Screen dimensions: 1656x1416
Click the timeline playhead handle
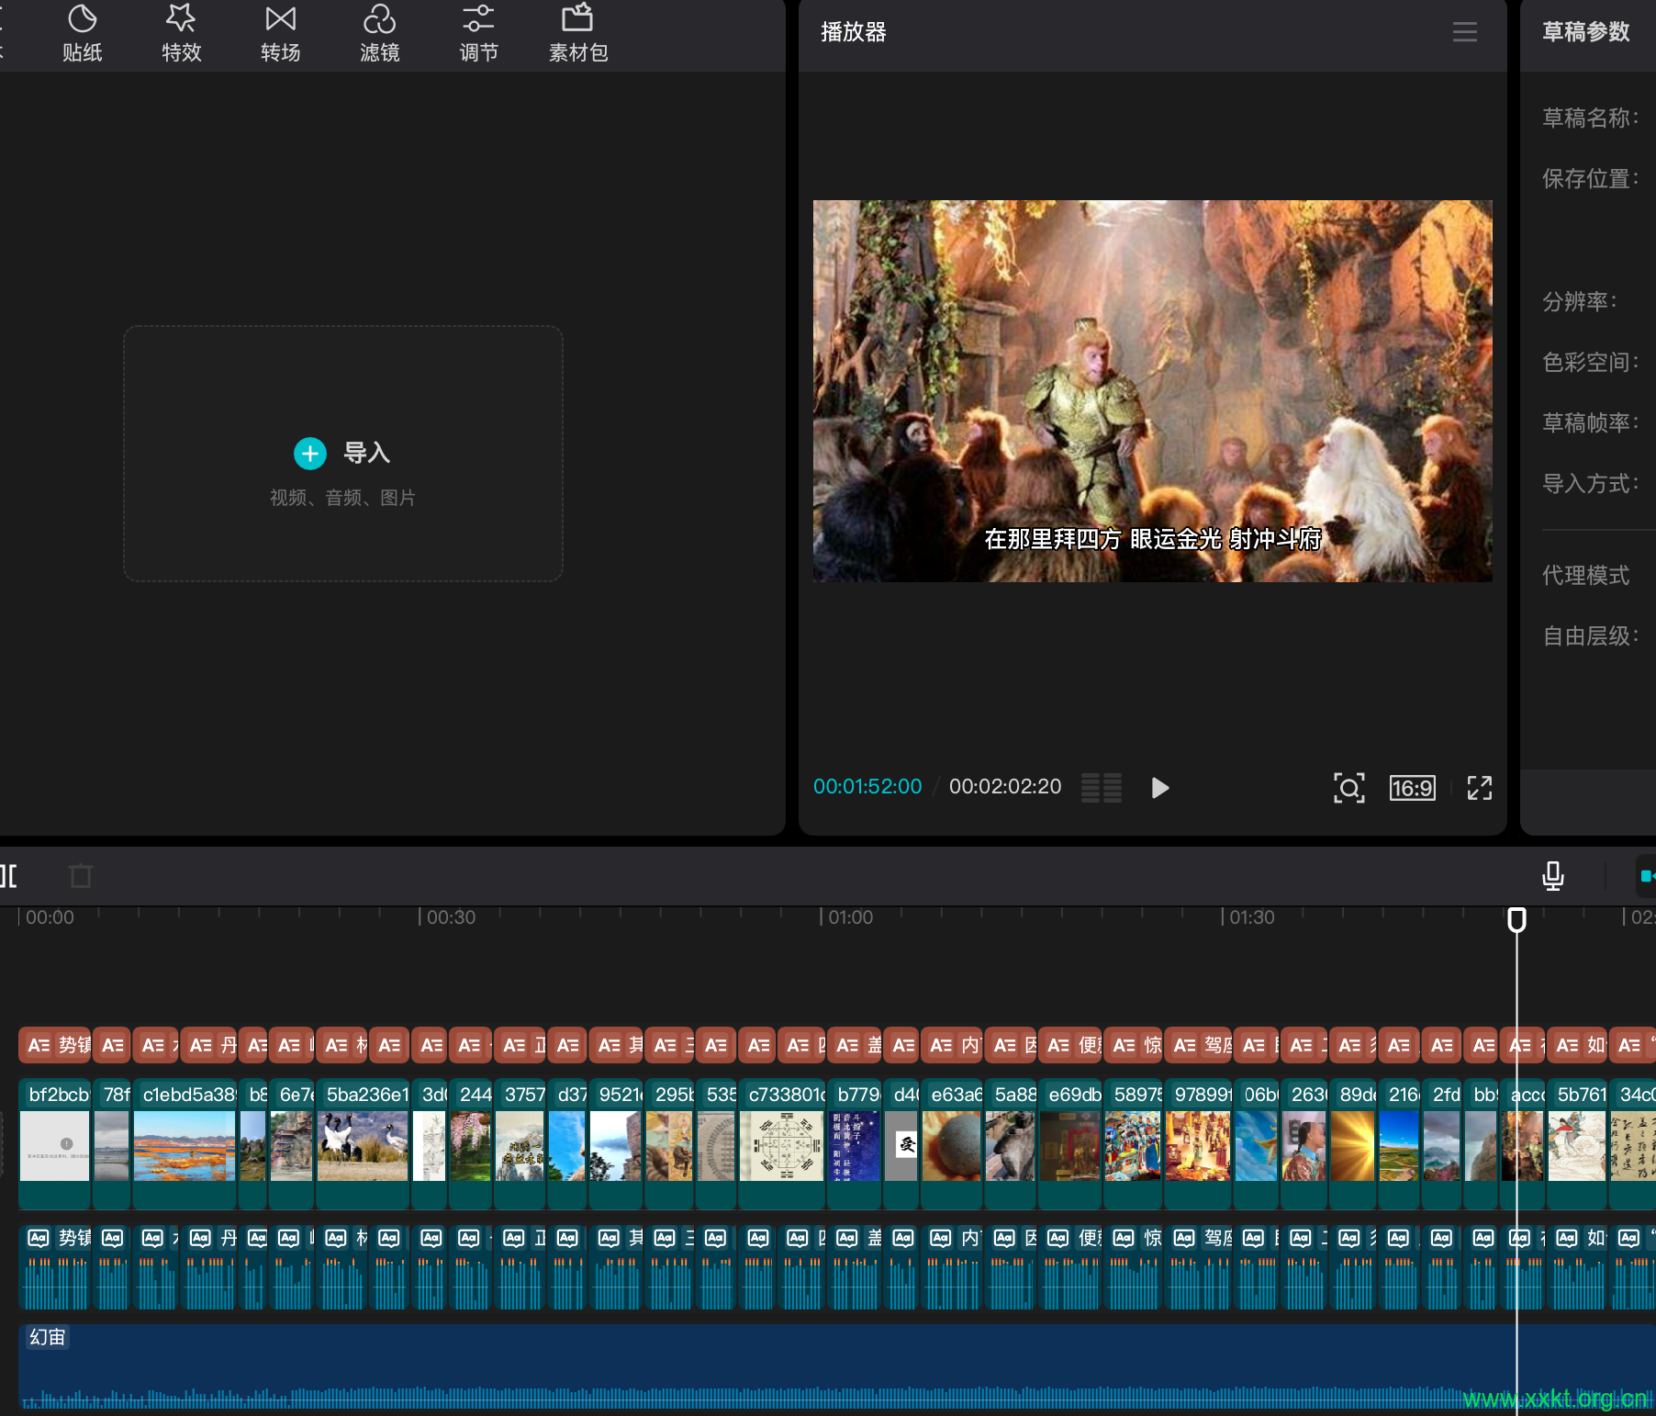point(1516,919)
